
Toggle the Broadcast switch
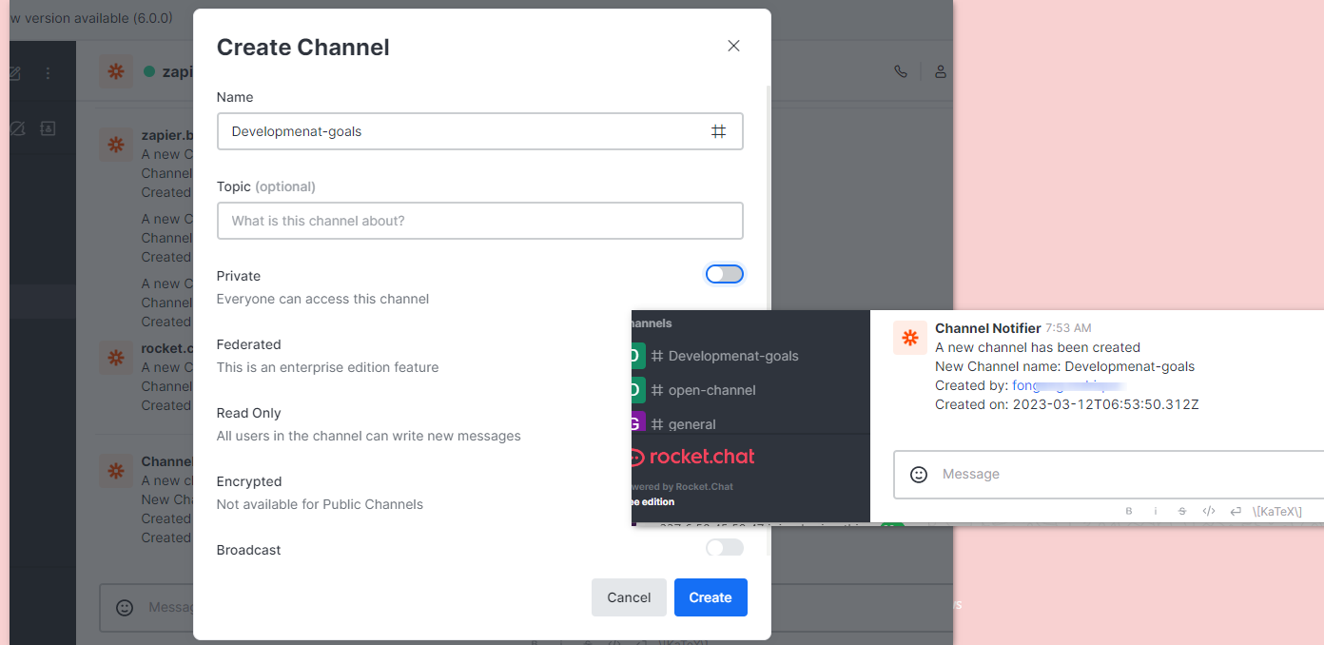[724, 548]
